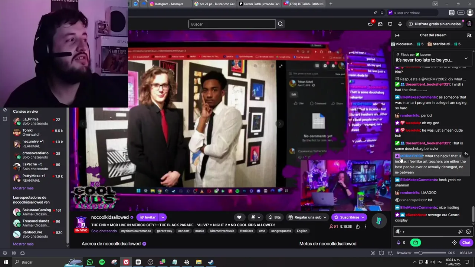Follow channel with the heart icon
Image resolution: width=475 pixels, height=267 pixels.
pyautogui.click(x=239, y=217)
